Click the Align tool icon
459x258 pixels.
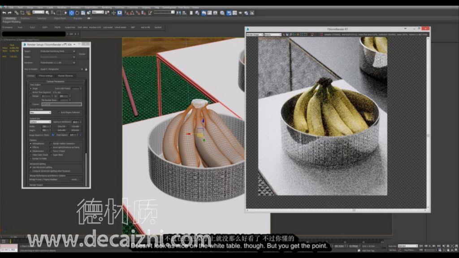click(184, 13)
